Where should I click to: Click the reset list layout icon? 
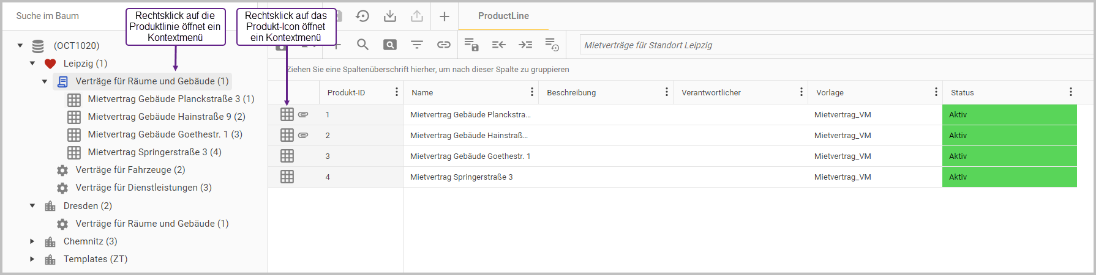(552, 45)
